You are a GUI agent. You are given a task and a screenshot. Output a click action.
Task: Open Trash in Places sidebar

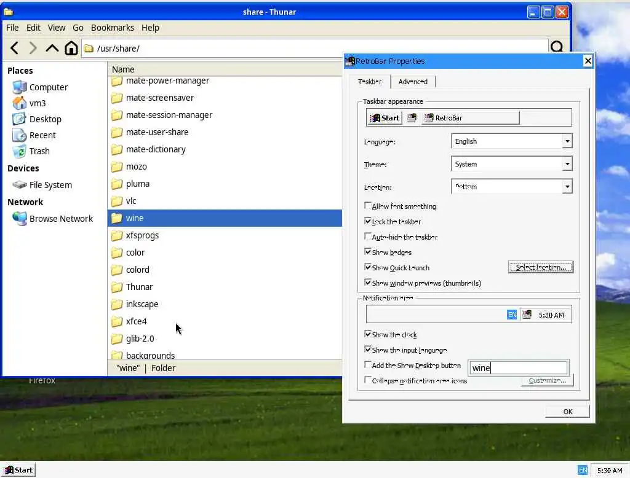[31, 151]
